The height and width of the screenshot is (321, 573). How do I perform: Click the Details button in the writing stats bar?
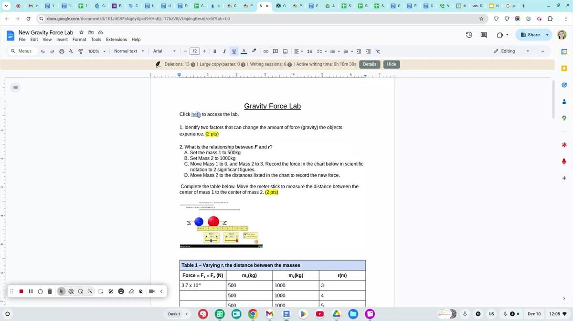click(x=370, y=64)
